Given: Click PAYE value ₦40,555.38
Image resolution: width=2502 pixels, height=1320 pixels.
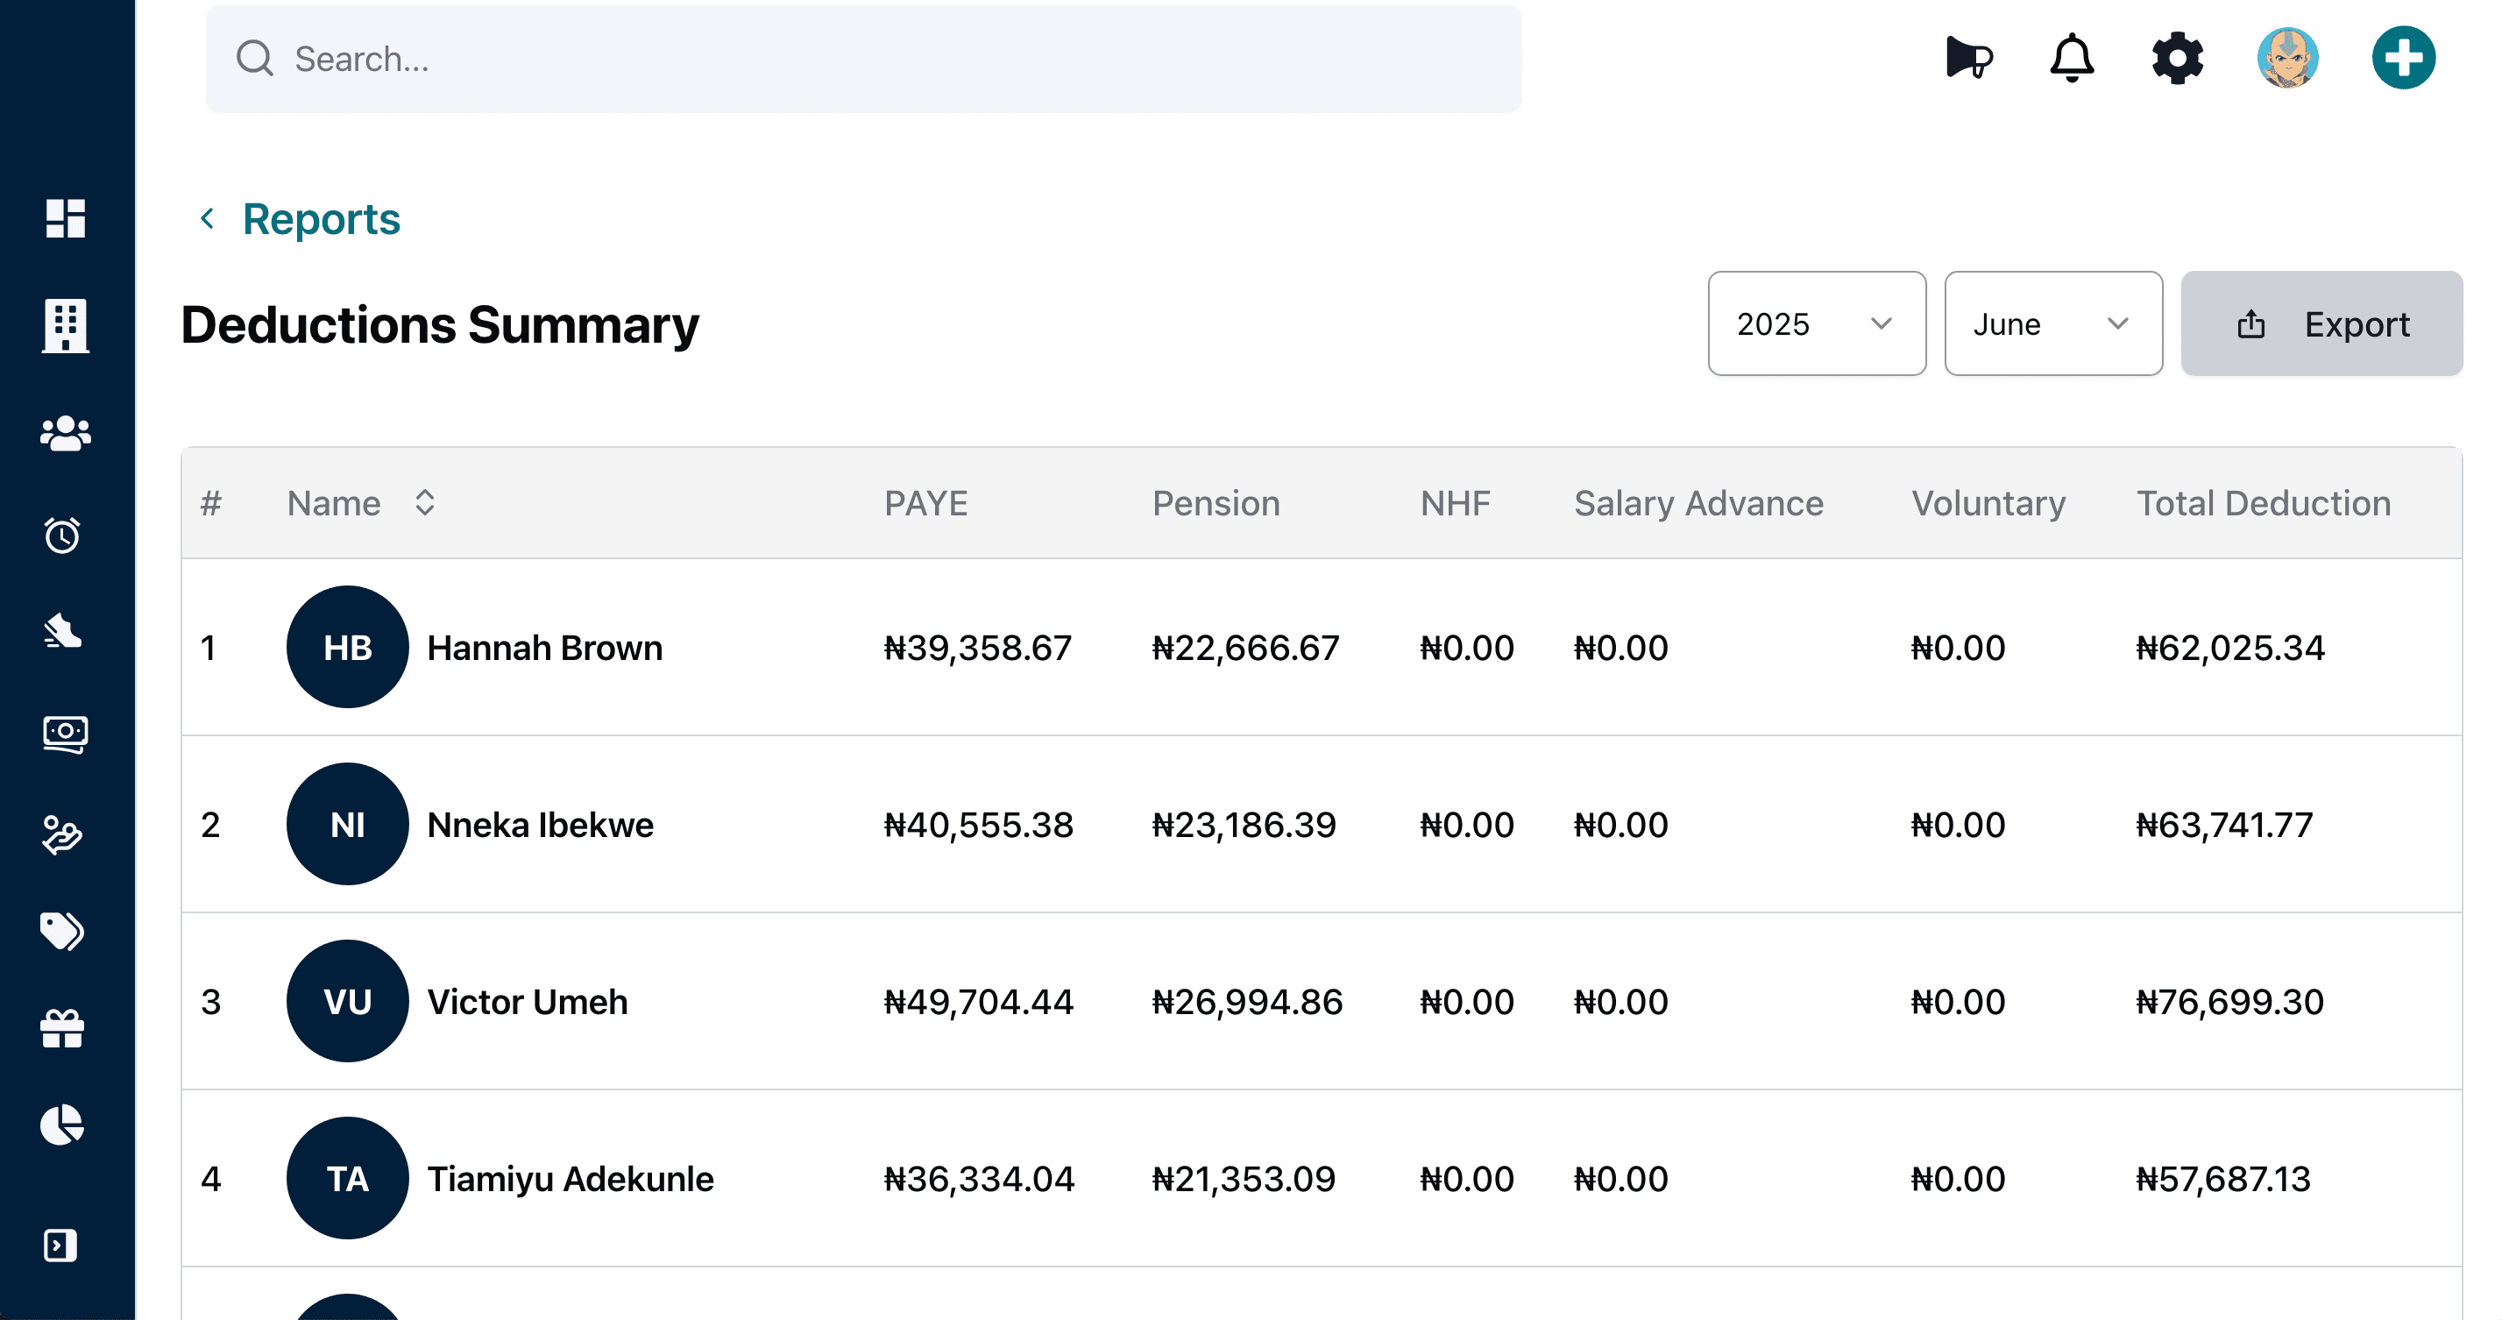Looking at the screenshot, I should point(979,824).
